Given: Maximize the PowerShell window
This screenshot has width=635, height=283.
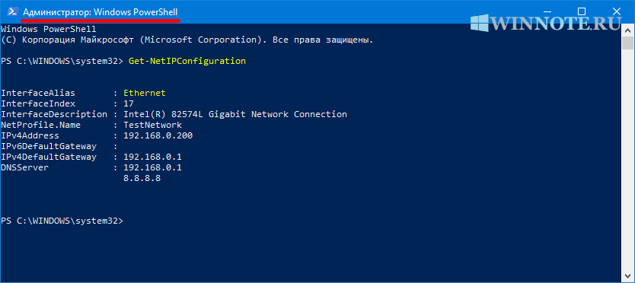Looking at the screenshot, I should [582, 11].
